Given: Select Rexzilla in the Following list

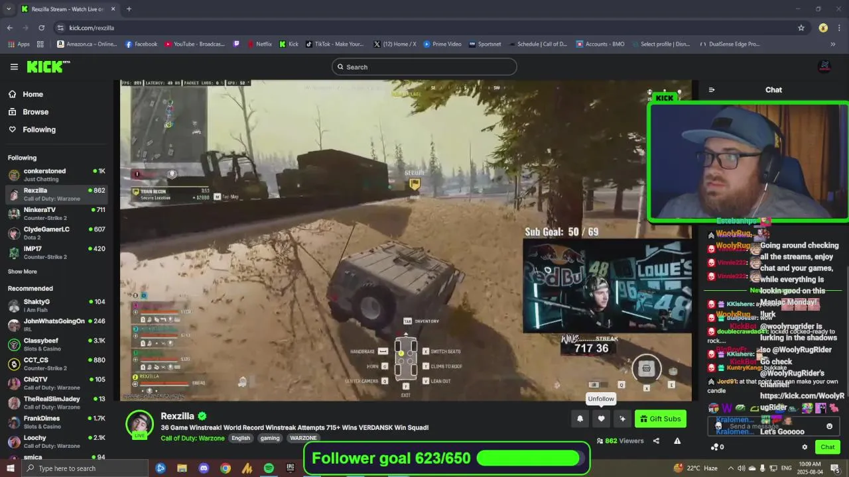Looking at the screenshot, I should click(56, 194).
